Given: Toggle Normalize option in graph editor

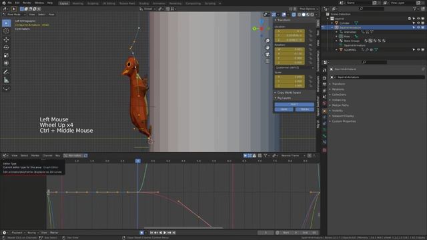Looking at the screenshot, I should [x=73, y=155].
